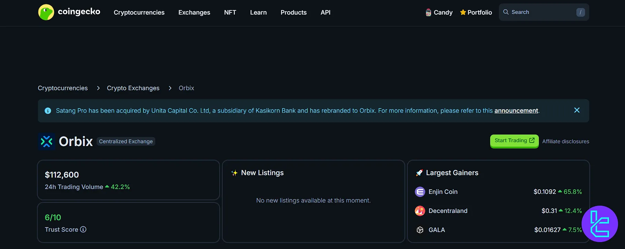625x249 pixels.
Task: Click the breadcrumb chevron after Cryptocurrencies
Action: 98,88
